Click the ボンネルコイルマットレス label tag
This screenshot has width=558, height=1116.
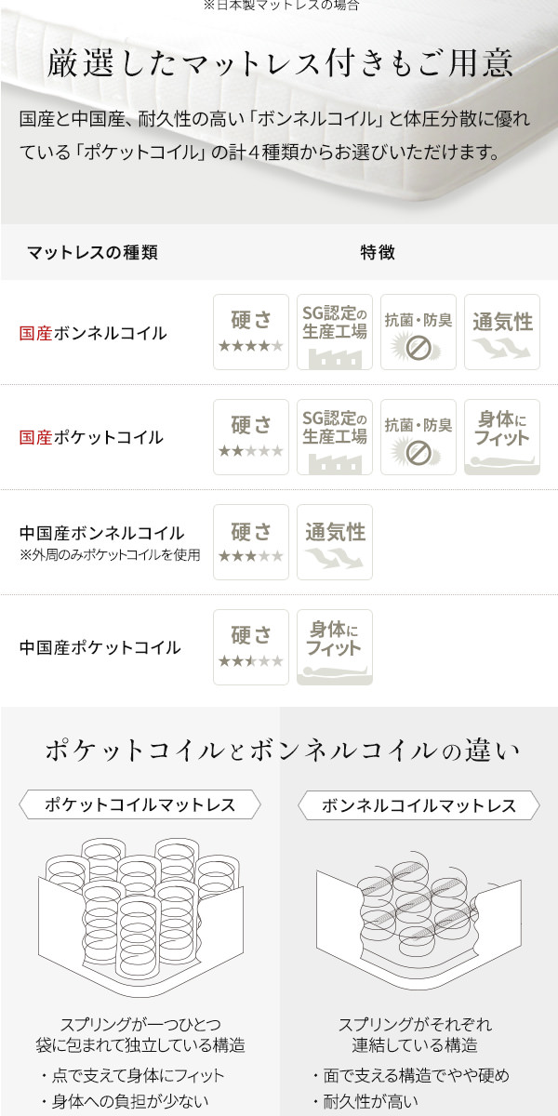418,804
